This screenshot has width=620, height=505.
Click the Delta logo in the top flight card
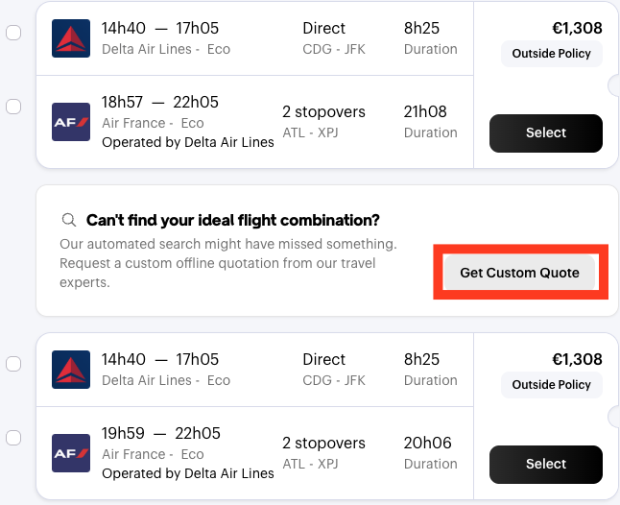click(x=71, y=38)
